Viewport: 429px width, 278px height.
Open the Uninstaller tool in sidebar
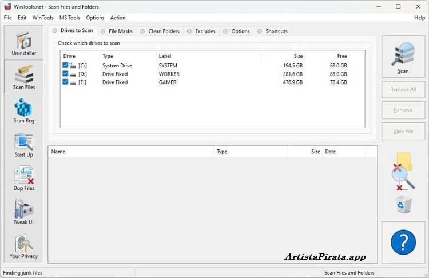24,43
